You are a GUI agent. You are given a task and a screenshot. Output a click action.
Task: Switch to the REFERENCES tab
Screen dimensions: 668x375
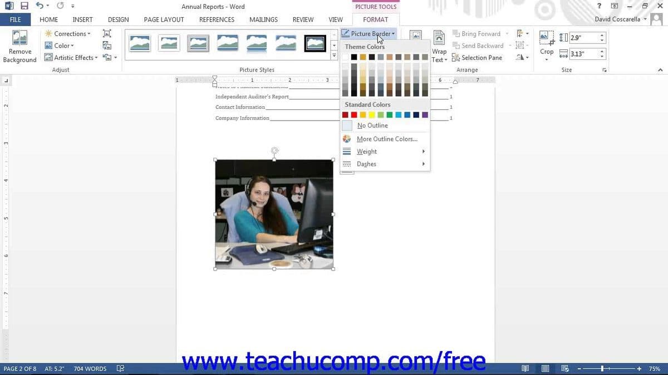(217, 19)
